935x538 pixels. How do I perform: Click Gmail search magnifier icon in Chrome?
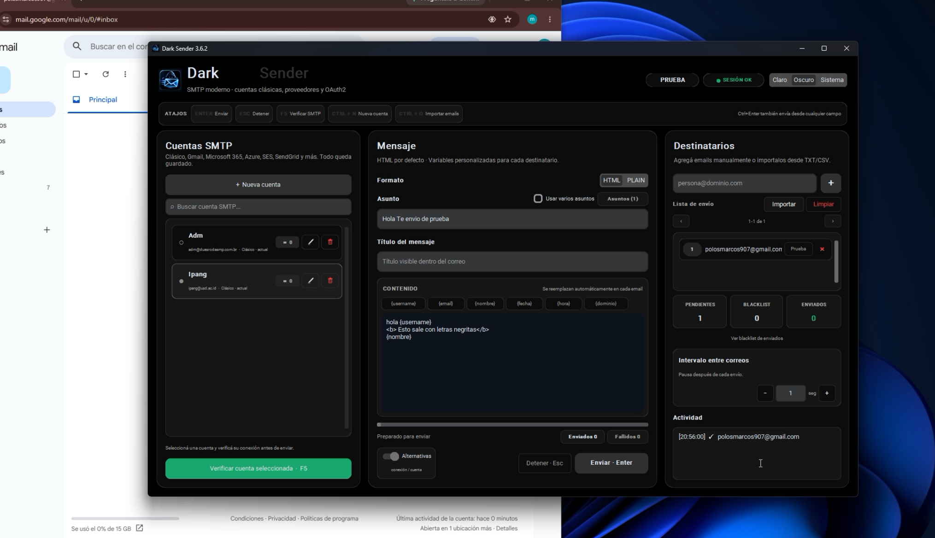tap(77, 46)
